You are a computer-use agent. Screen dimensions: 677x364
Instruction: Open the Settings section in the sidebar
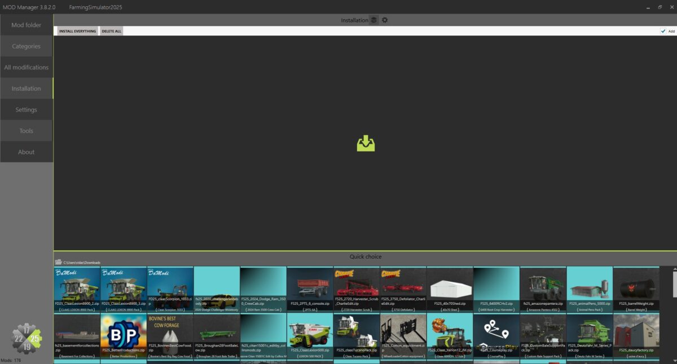[x=27, y=109]
